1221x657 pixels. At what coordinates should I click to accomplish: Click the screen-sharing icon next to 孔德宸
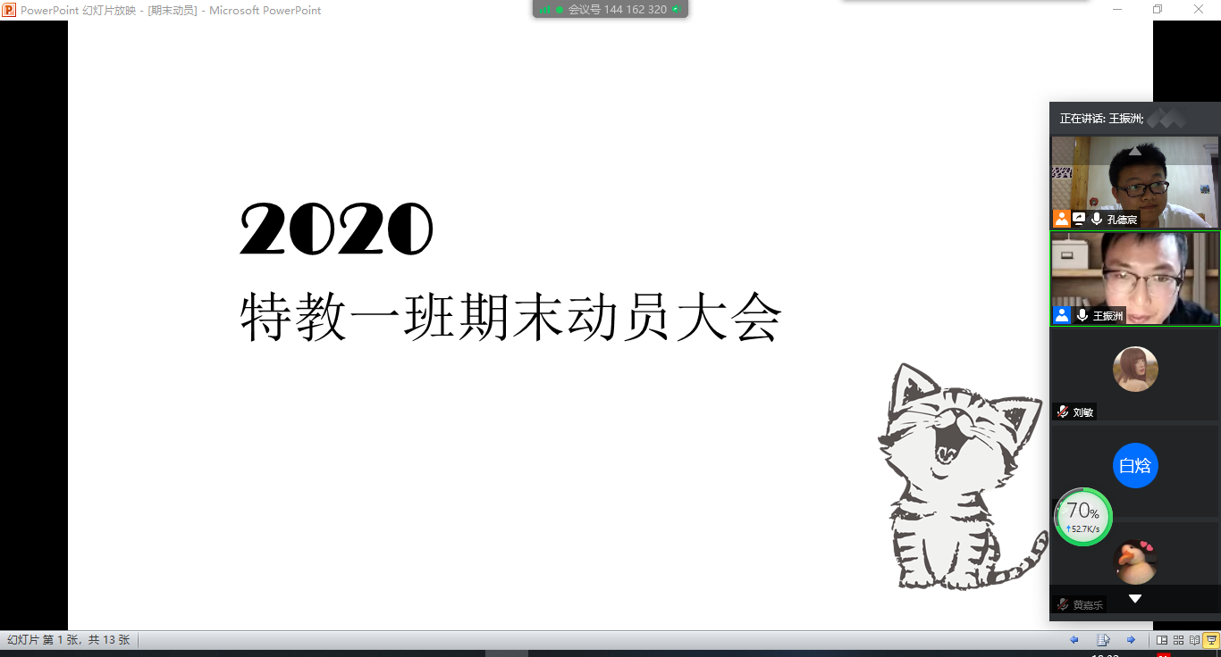point(1079,219)
